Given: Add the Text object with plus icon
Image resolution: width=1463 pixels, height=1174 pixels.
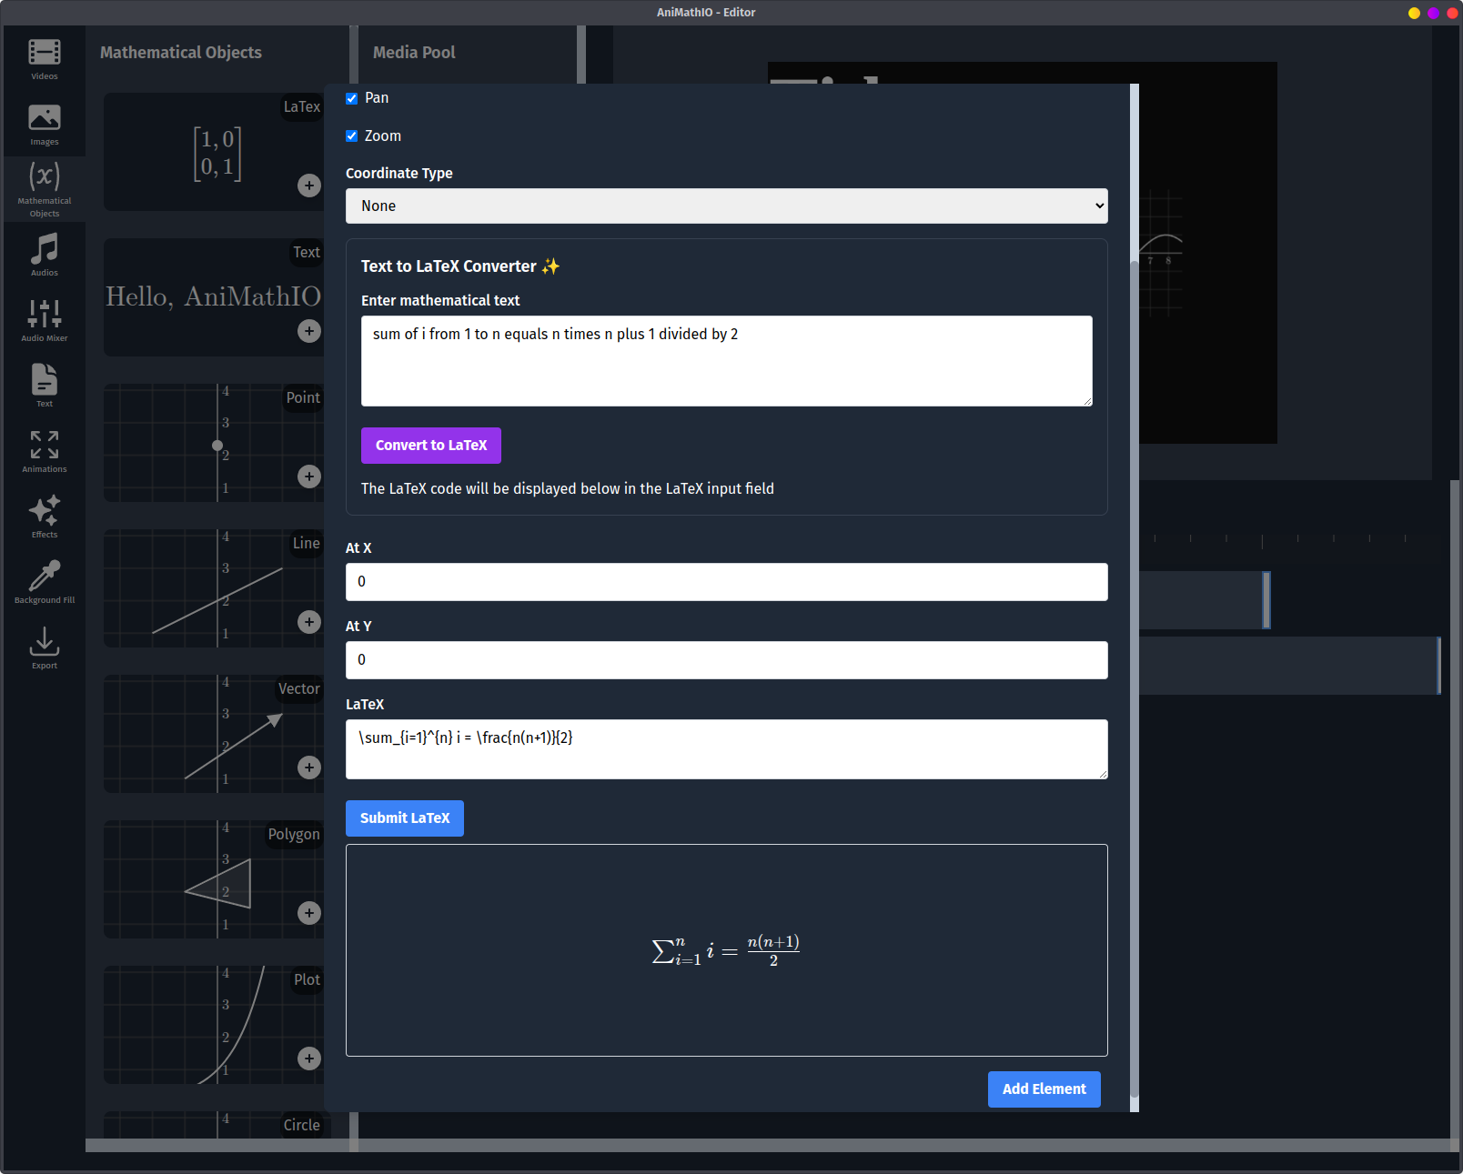Looking at the screenshot, I should point(309,331).
